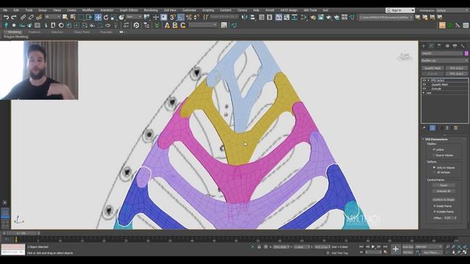Click Show End Result toggle below stack

click(x=433, y=128)
